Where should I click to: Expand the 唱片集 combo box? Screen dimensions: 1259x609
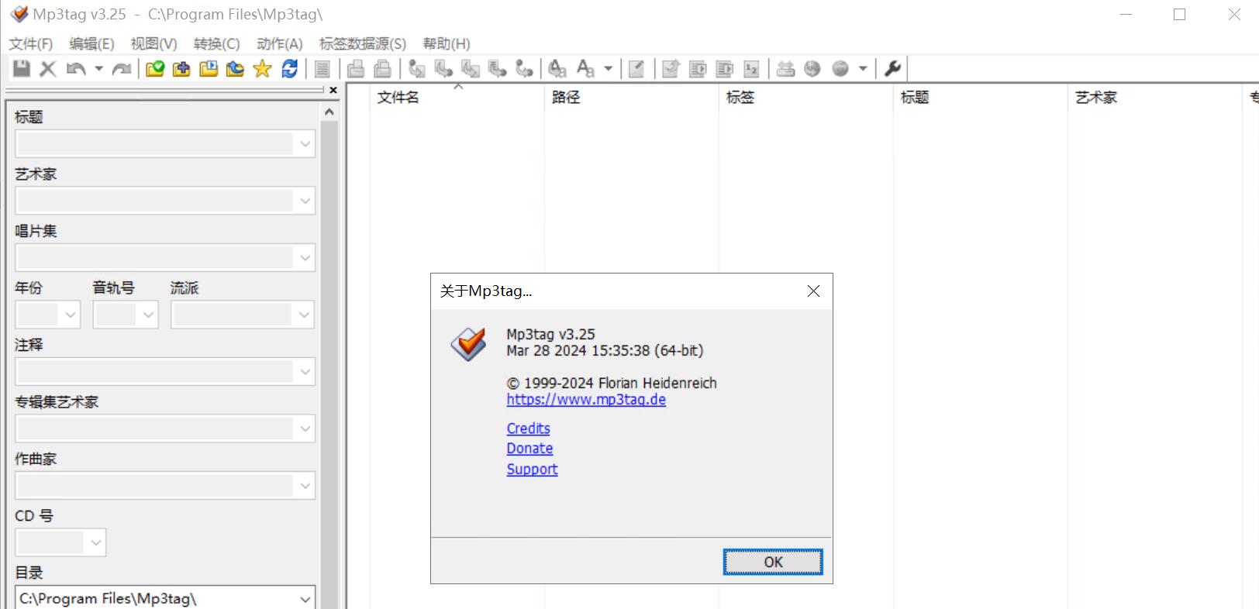305,258
